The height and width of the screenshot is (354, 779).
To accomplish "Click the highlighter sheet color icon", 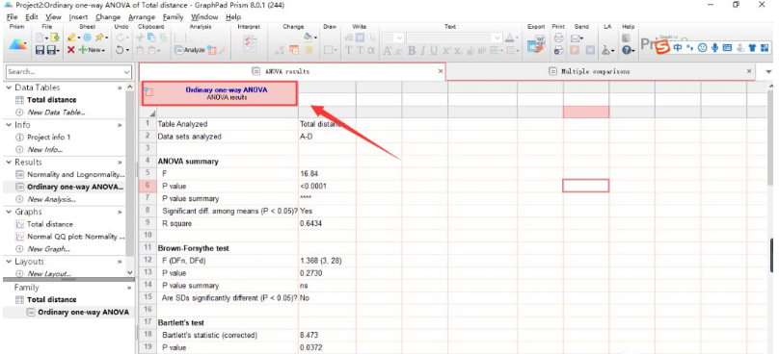I will [71, 38].
